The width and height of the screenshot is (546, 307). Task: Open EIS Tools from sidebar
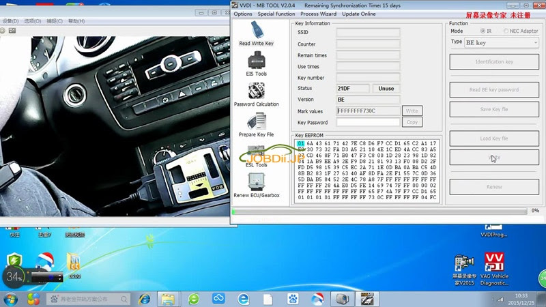point(257,64)
